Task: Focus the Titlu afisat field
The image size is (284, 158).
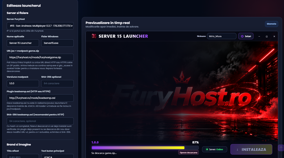Action: pos(23,156)
